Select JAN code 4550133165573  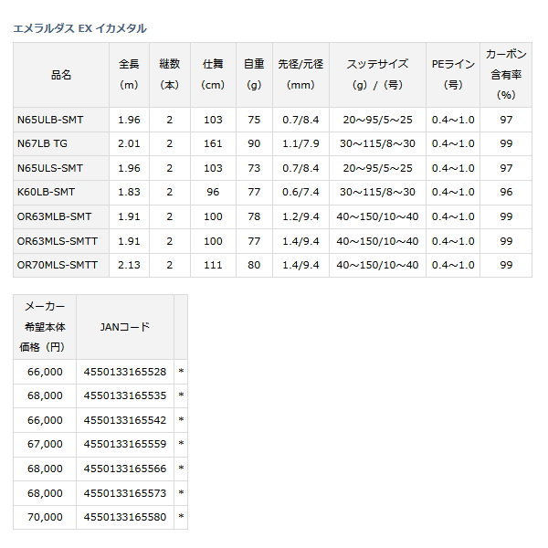tap(125, 493)
